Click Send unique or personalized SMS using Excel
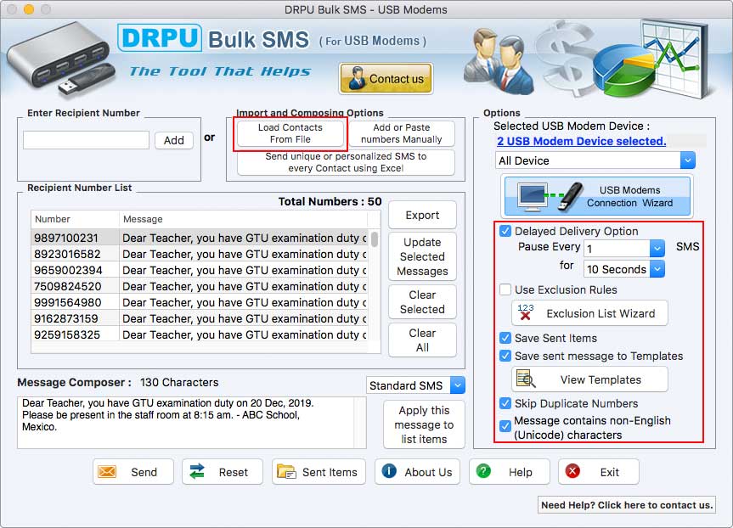The height and width of the screenshot is (528, 733). coord(346,162)
